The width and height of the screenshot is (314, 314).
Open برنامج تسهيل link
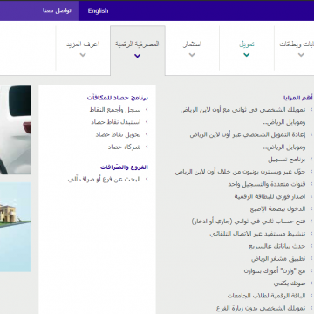[x=287, y=160]
